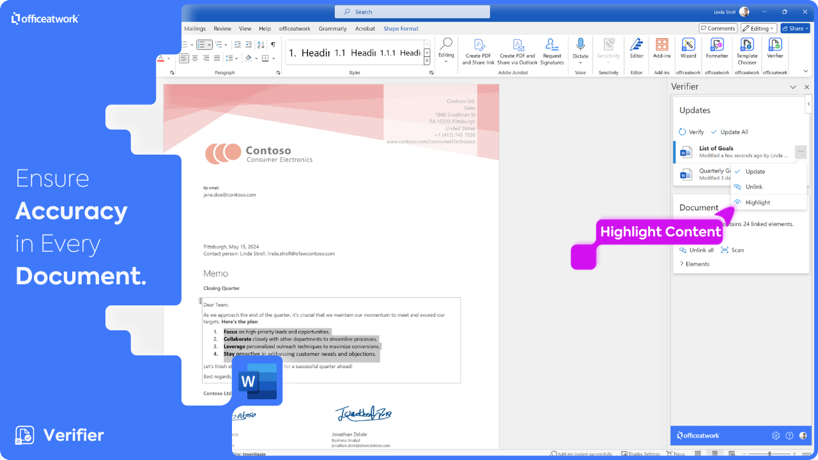Click the Word file icon for Quarterly entry
The height and width of the screenshot is (460, 818).
click(686, 174)
